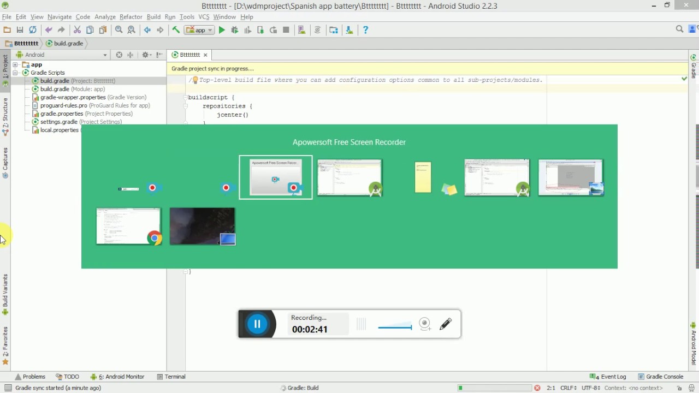Toggle the Build Variants side strip

[x=5, y=295]
